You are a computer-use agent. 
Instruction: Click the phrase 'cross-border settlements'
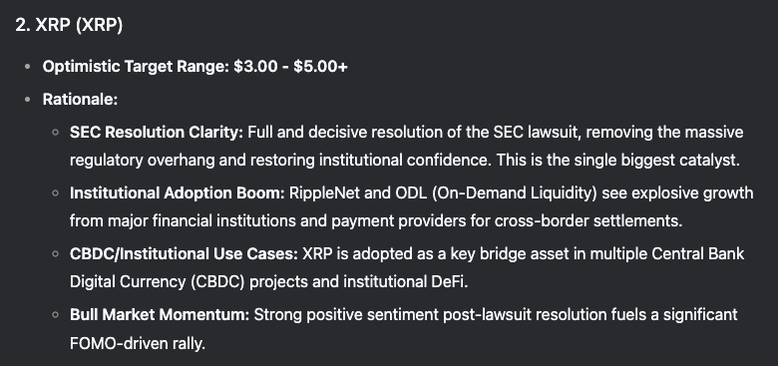586,220
